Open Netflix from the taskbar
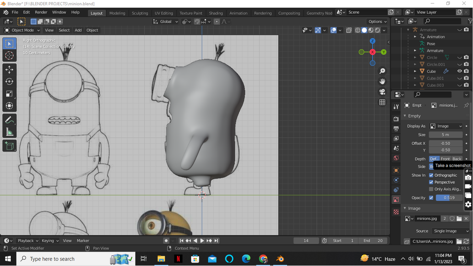Screen dimensions: 473x266 [178, 259]
